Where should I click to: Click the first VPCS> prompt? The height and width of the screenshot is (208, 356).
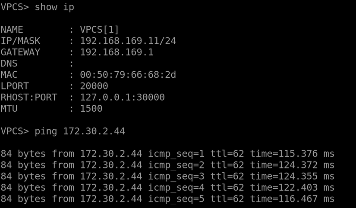coord(15,7)
